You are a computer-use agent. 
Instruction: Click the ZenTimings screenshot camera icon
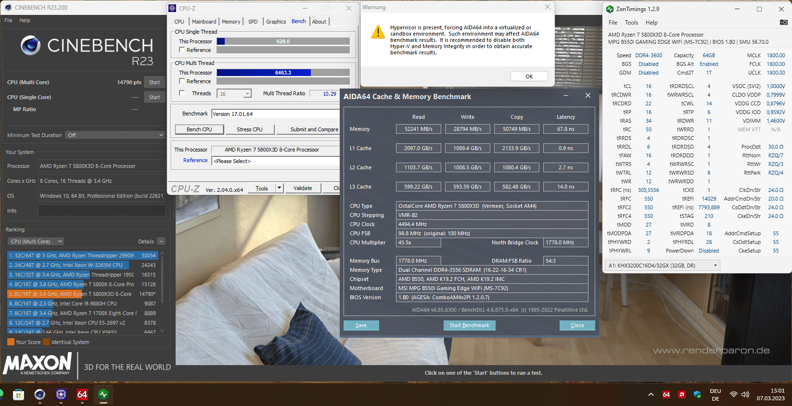tap(783, 23)
